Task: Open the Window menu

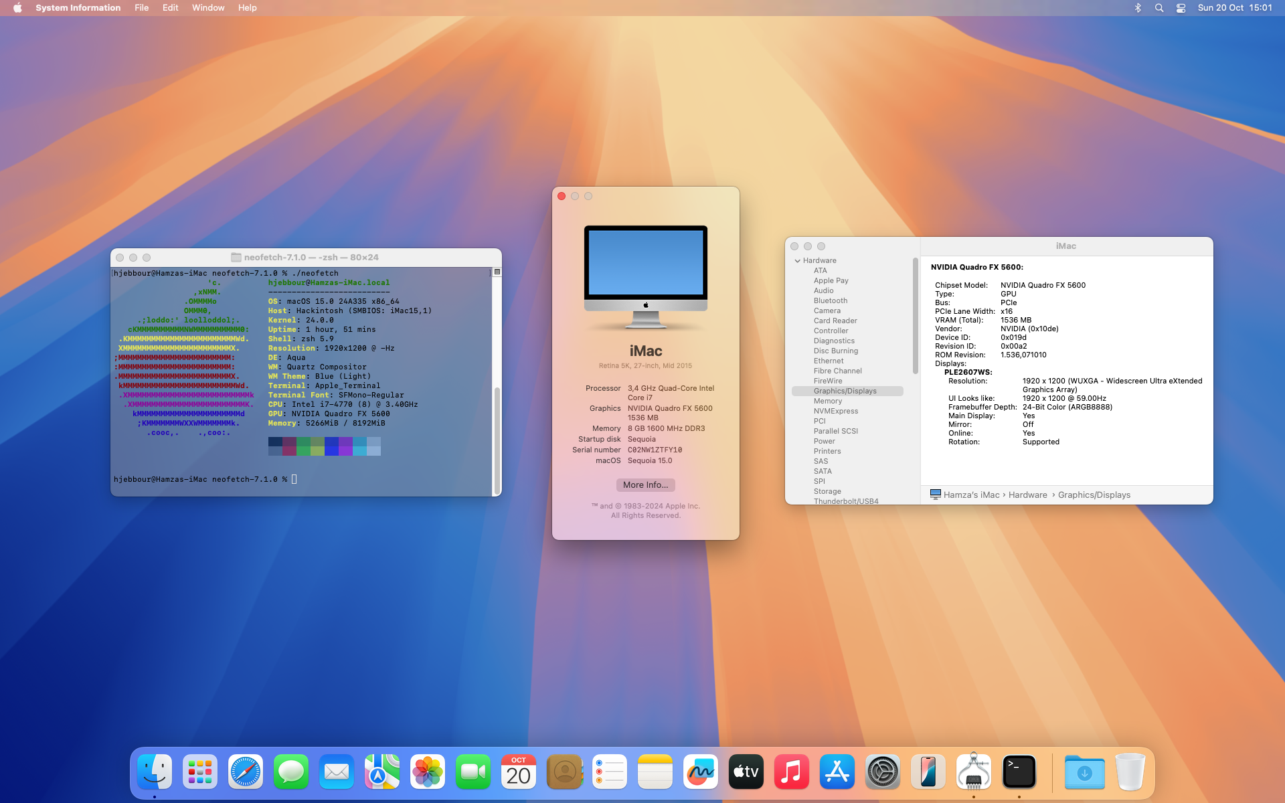Action: click(x=207, y=8)
